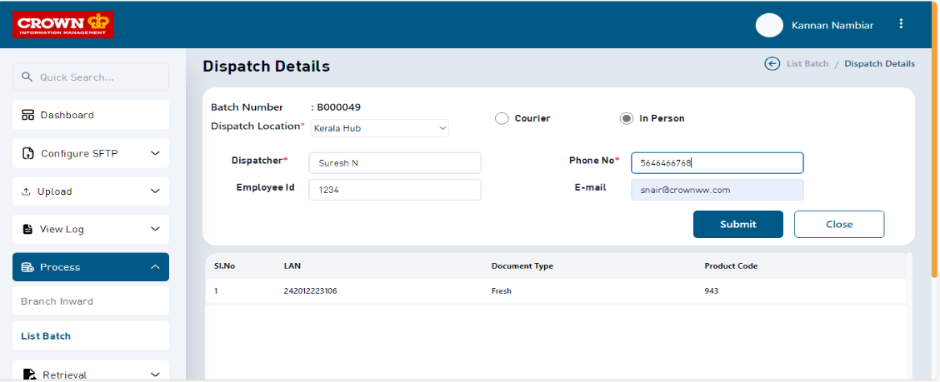The image size is (940, 382).
Task: Click the Crown Information Management logo
Action: (x=63, y=24)
